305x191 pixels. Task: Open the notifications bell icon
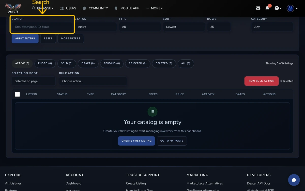point(267,8)
